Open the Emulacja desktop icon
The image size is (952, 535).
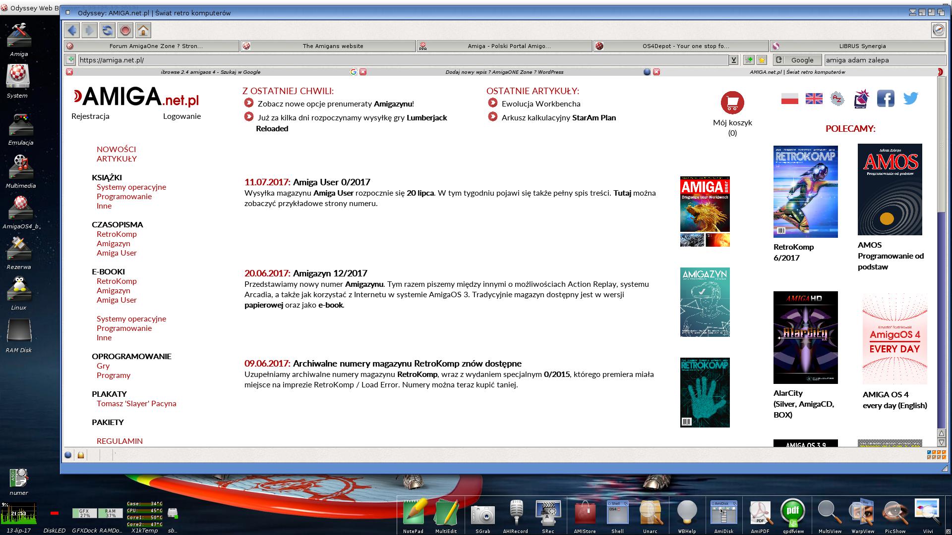coord(20,125)
